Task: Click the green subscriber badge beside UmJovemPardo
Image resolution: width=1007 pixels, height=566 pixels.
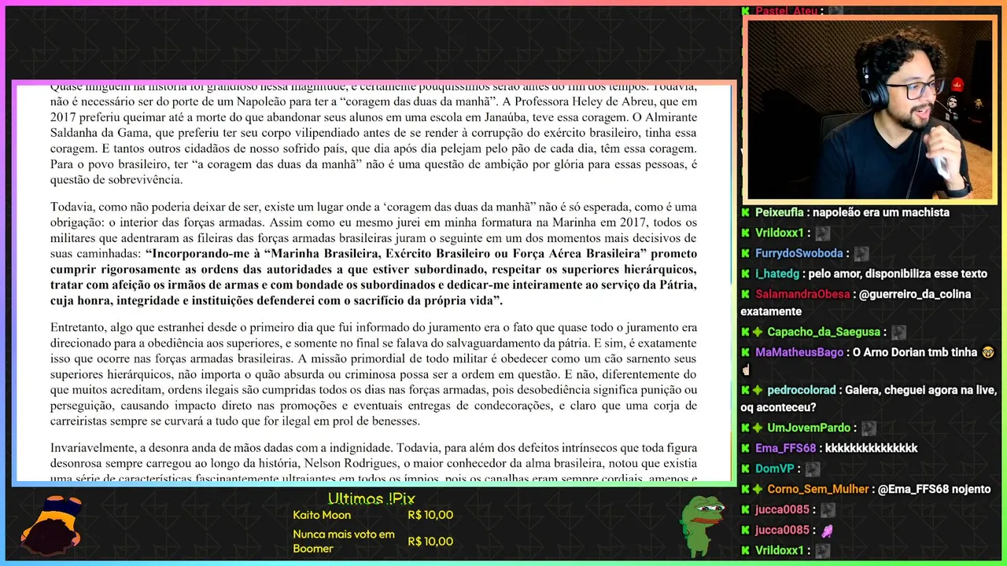Action: 758,428
